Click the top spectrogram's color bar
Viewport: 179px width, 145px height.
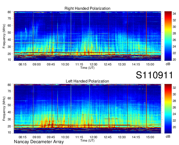coord(168,36)
